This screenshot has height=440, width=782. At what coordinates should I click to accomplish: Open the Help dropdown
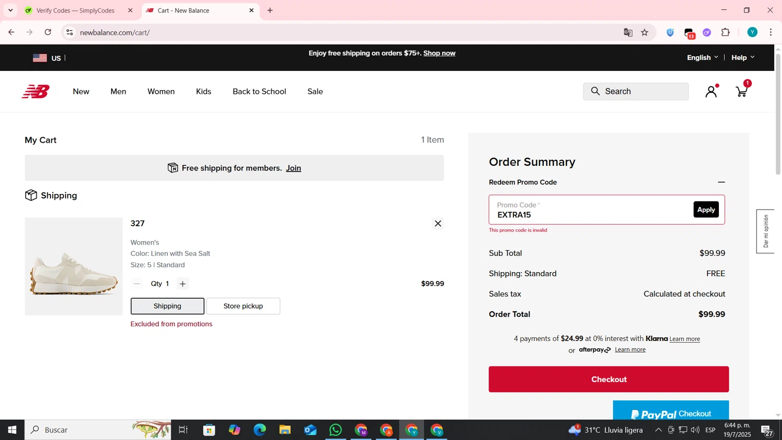[743, 57]
